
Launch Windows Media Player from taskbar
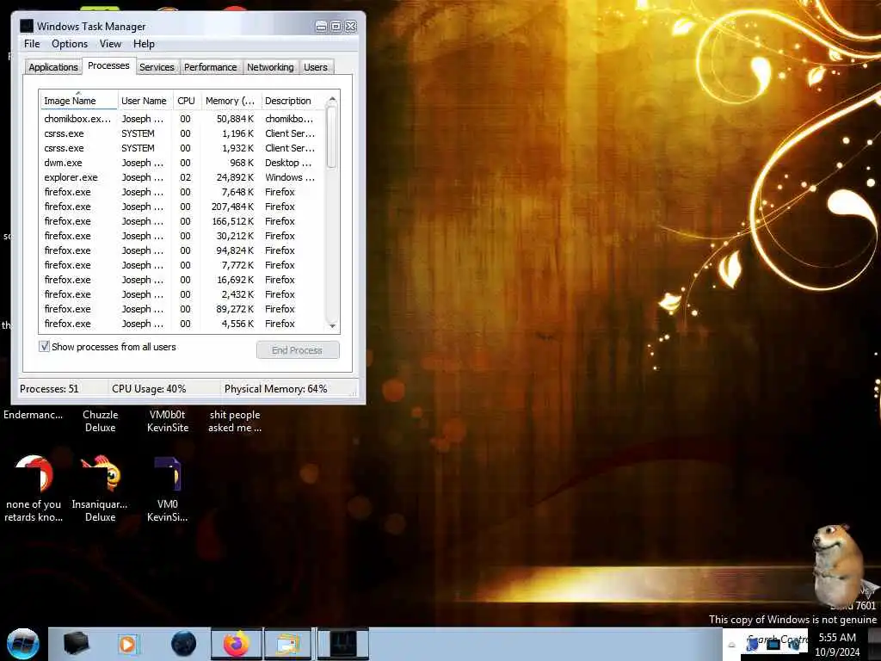(127, 644)
